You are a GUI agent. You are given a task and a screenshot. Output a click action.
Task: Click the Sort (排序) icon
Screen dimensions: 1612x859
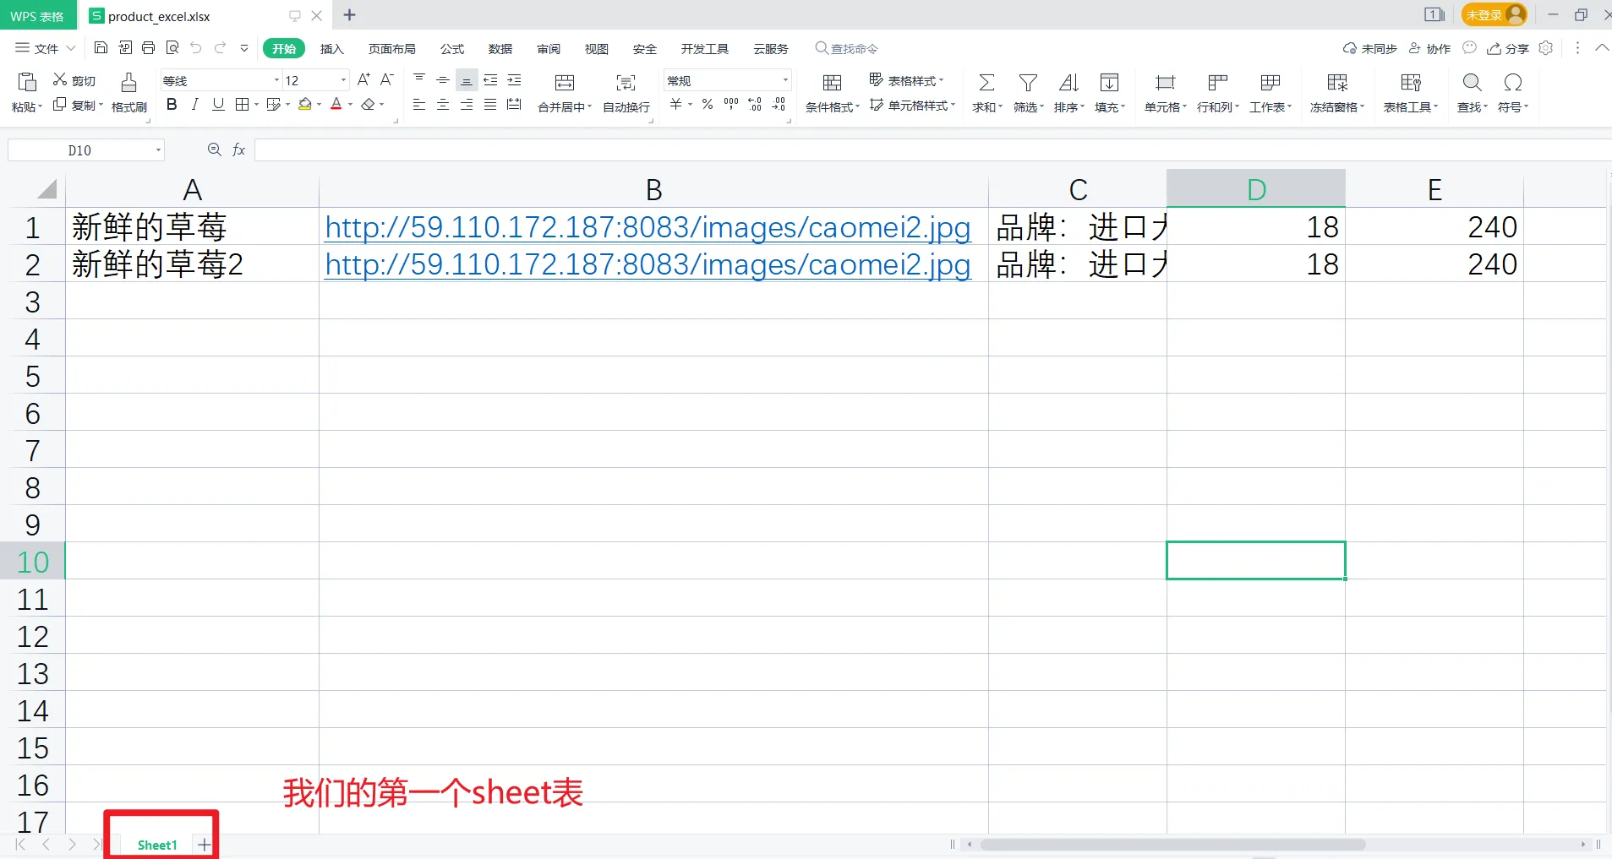click(1068, 82)
